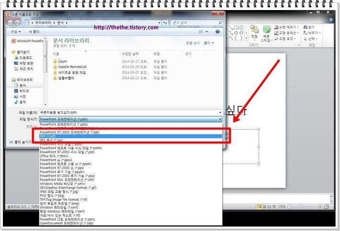Click the Back navigation arrow in the Save dialog
Screen dimensions: 340x231
pos(10,22)
